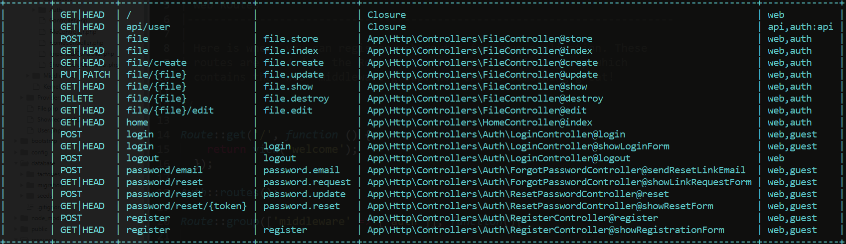Viewport: 846px width, 244px height.
Task: Click the faint public folder icon
Action: tap(24, 229)
